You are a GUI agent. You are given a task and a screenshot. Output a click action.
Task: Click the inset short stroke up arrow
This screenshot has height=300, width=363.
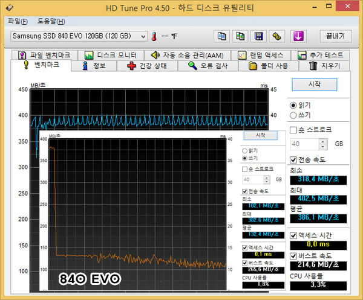coord(267,177)
